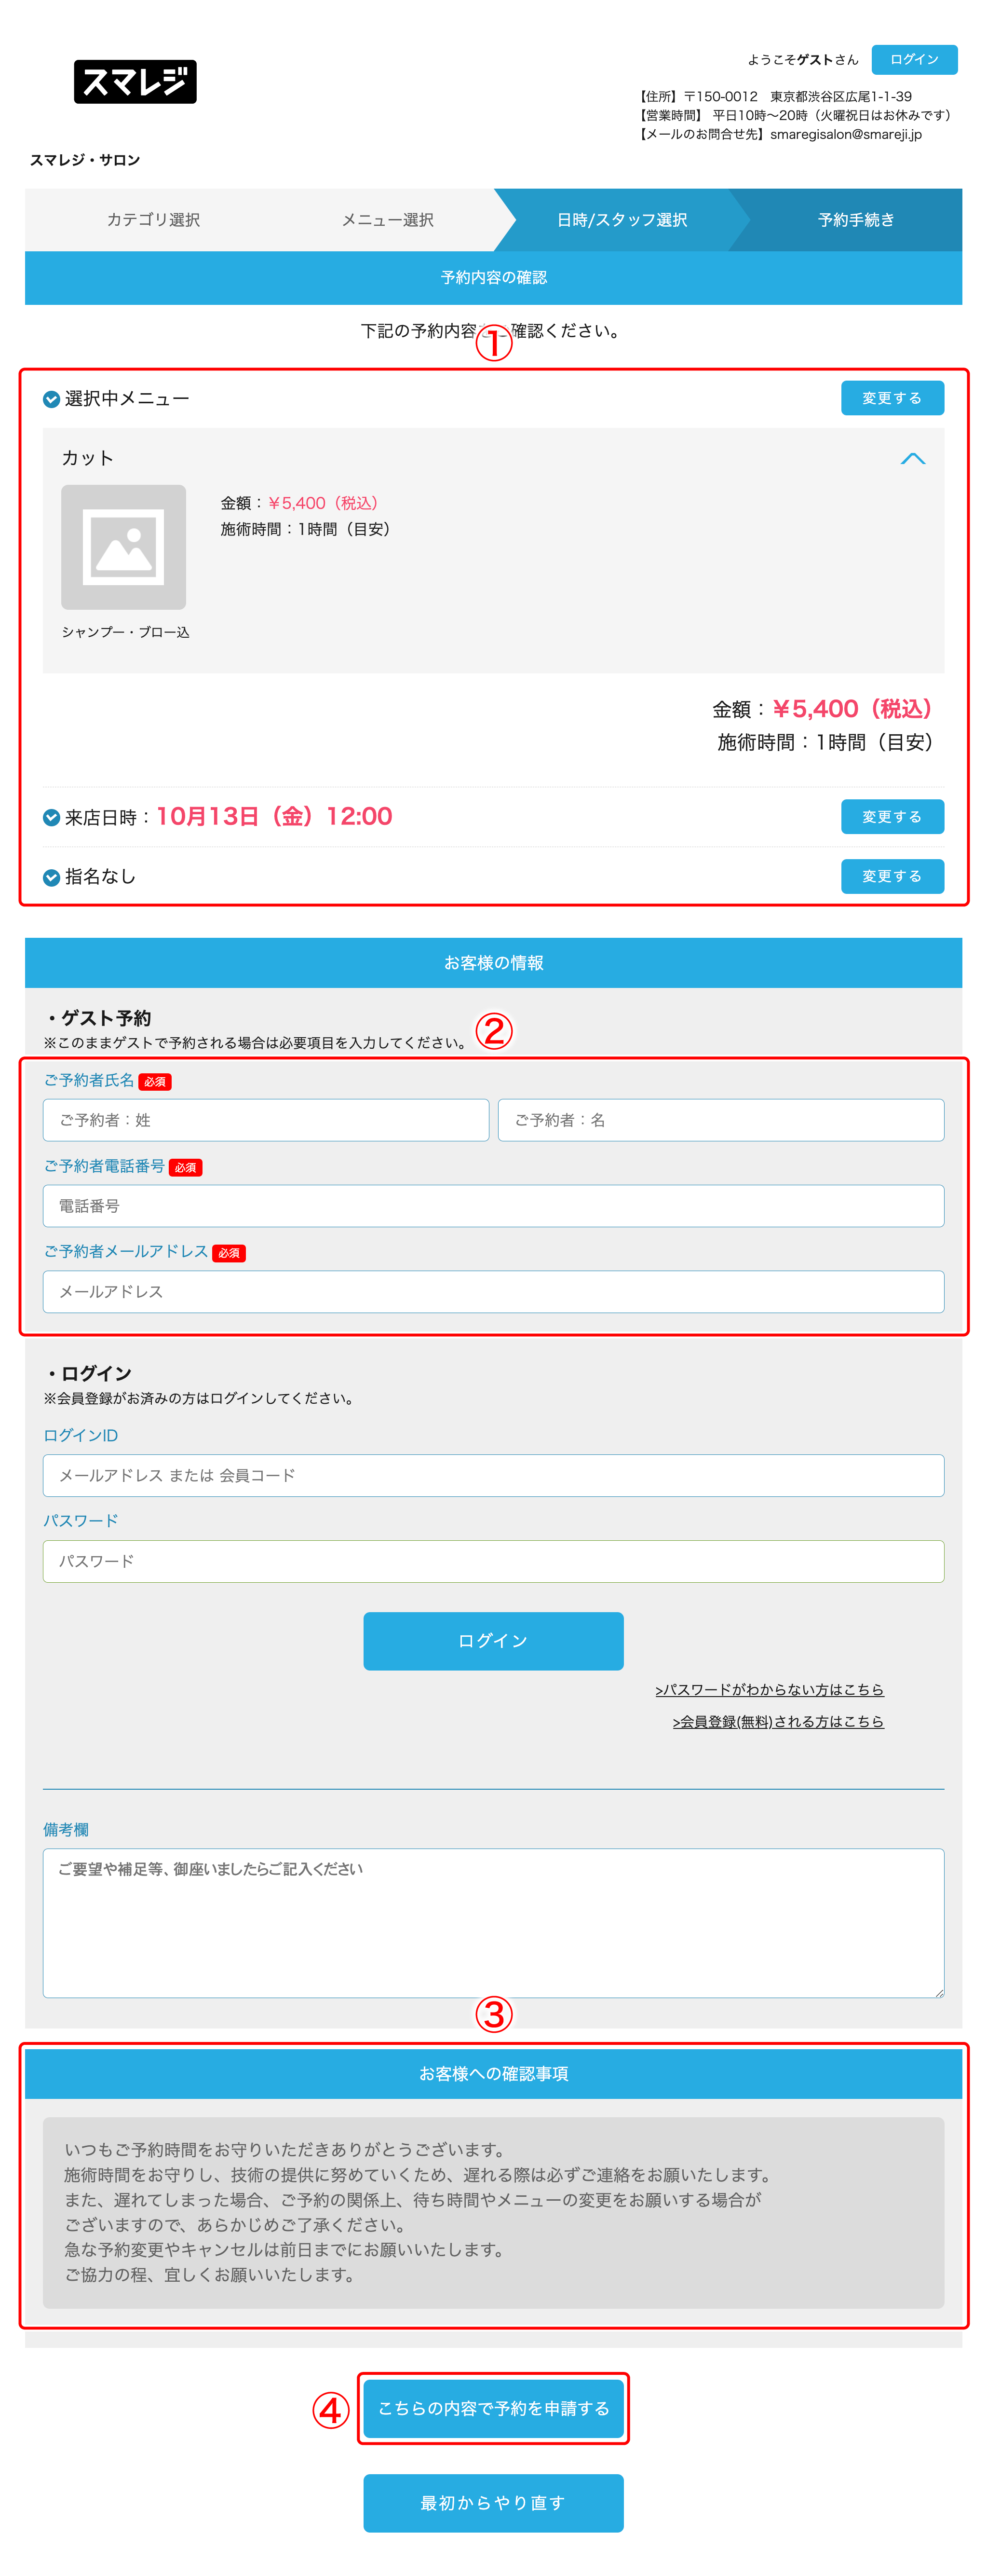Click the top ログイン button
987x2576 pixels.
[915, 60]
